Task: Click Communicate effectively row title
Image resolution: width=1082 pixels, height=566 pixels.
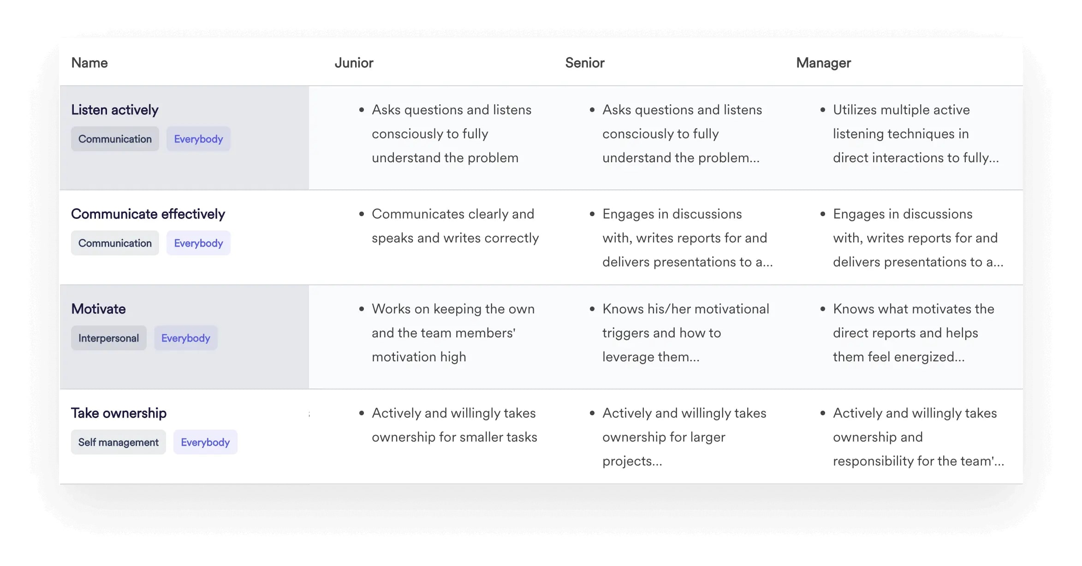Action: click(148, 214)
